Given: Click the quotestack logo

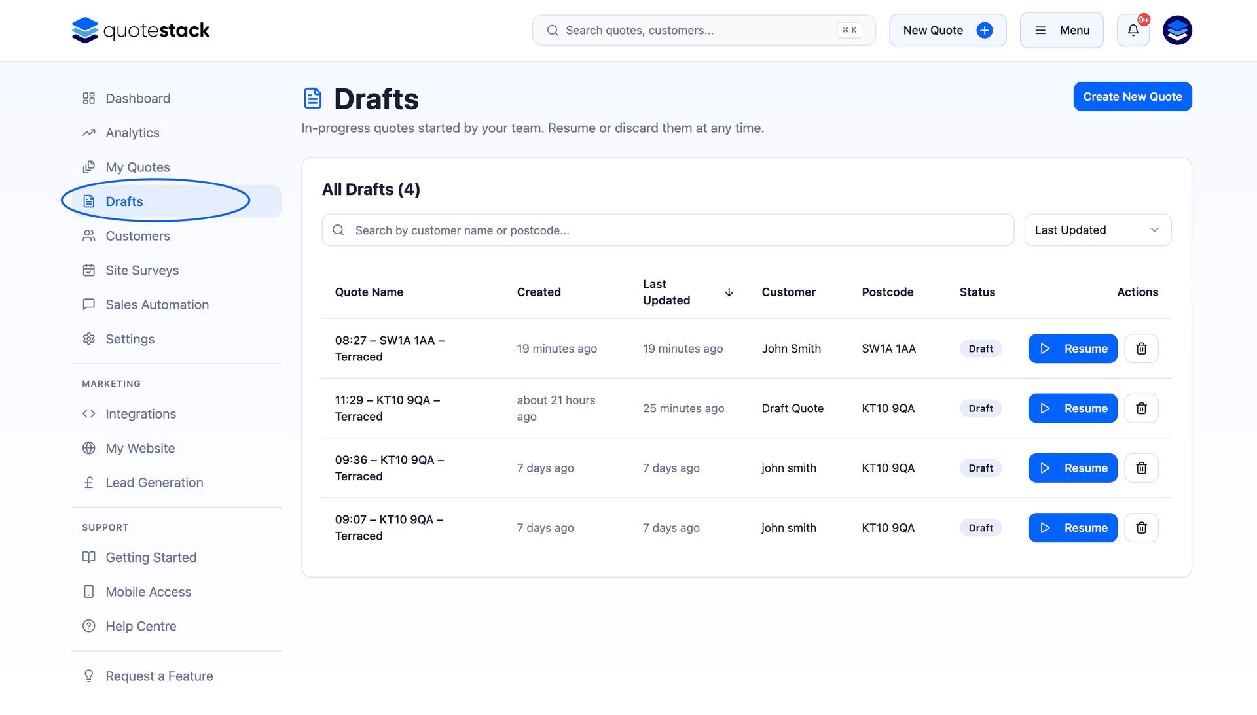Looking at the screenshot, I should pyautogui.click(x=141, y=30).
